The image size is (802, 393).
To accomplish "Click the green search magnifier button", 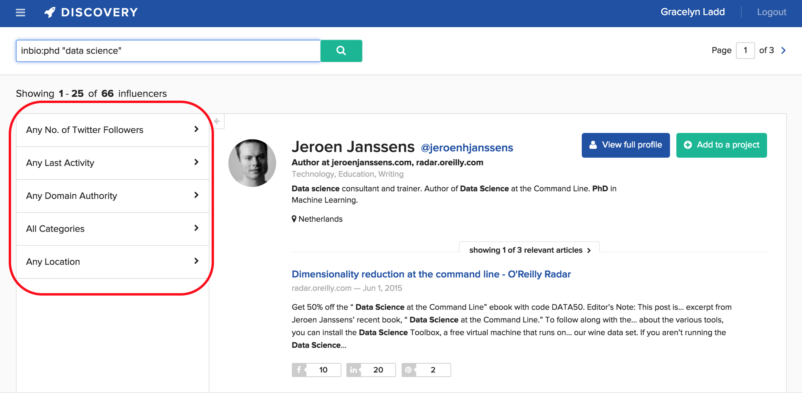I will coord(341,51).
